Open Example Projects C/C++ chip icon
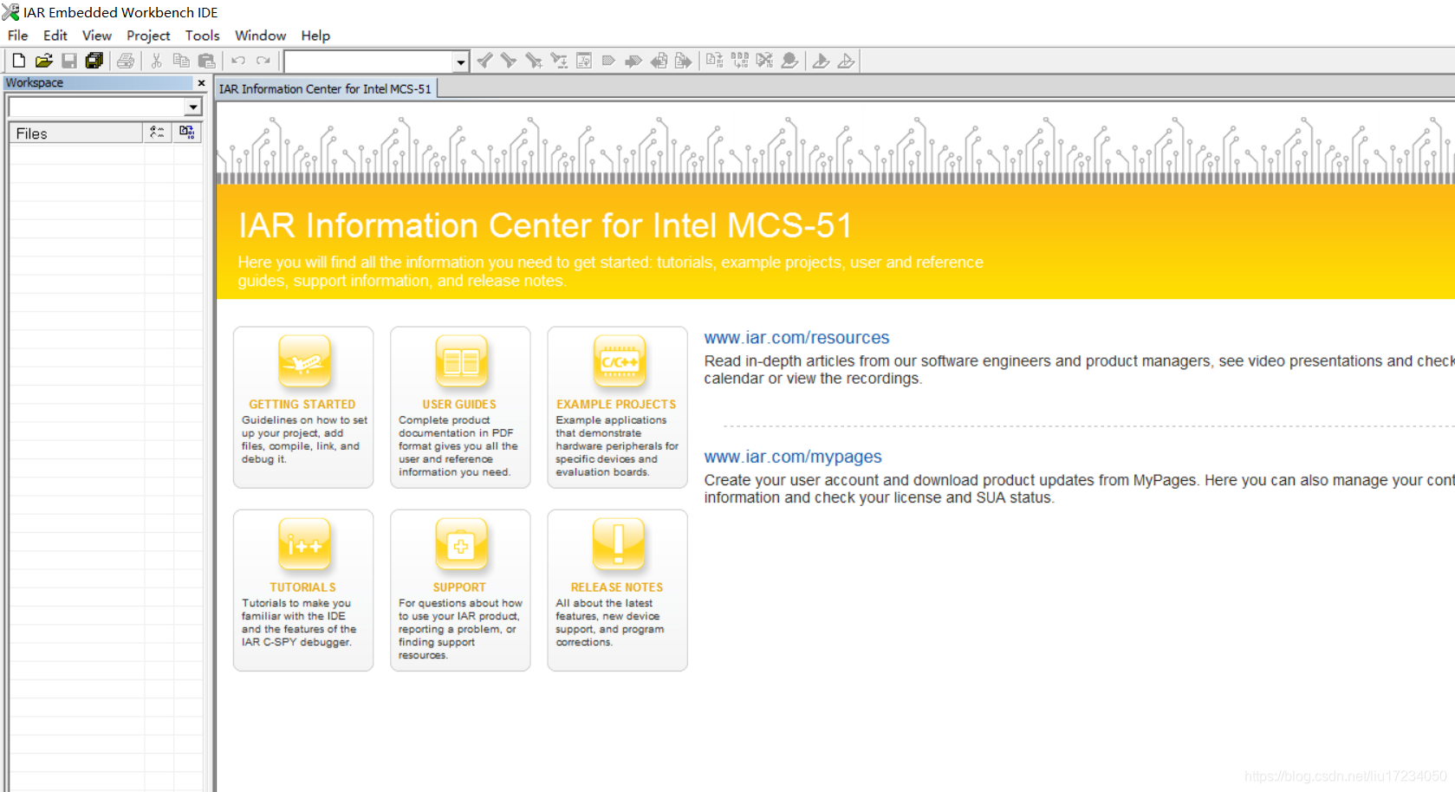This screenshot has height=792, width=1455. pyautogui.click(x=619, y=361)
